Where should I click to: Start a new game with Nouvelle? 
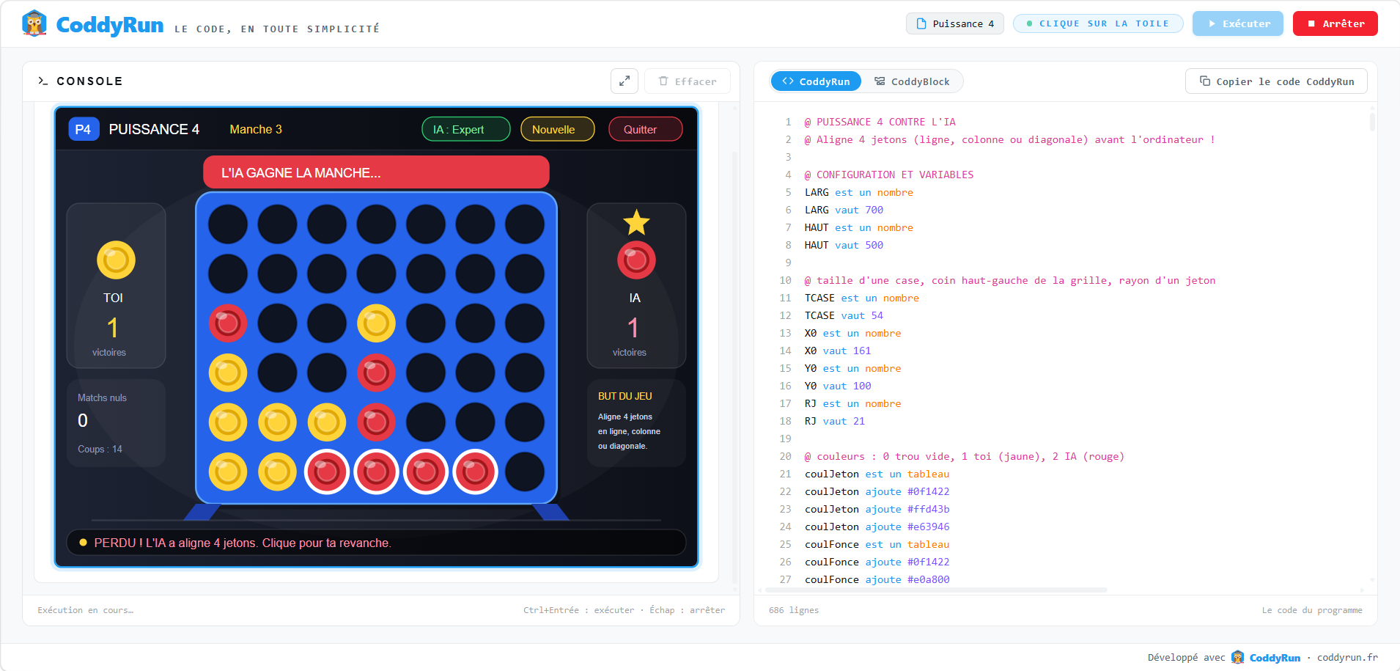(557, 129)
